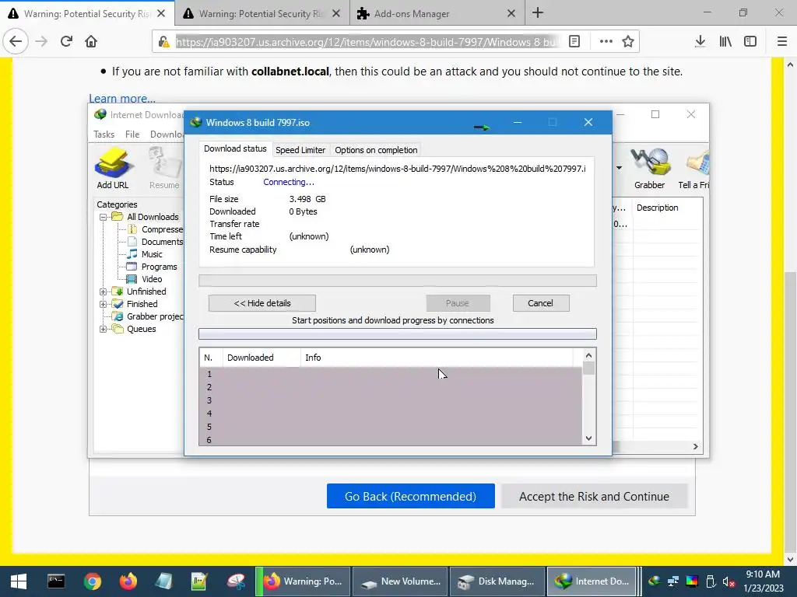The image size is (797, 597).
Task: Go to Firefox home page icon
Action: point(91,41)
